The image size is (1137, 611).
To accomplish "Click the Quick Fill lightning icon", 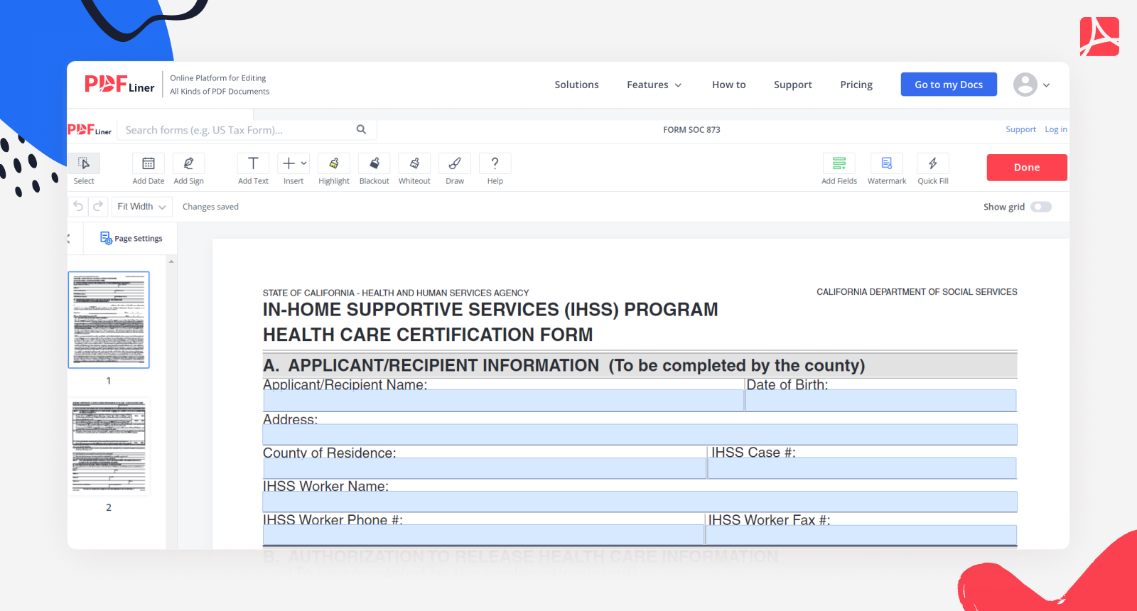I will tap(932, 164).
